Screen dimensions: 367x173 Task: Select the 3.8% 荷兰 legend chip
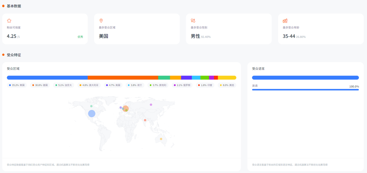coord(136,85)
